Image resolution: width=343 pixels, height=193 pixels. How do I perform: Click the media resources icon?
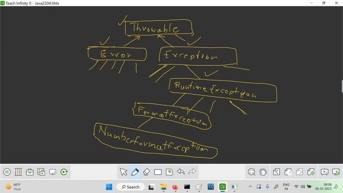(41, 172)
